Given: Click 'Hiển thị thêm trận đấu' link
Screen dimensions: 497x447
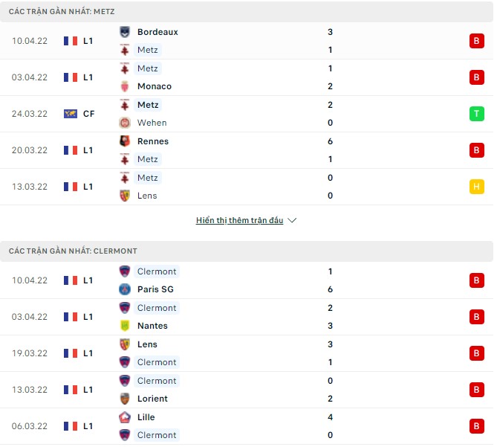Looking at the screenshot, I should click(x=239, y=221).
